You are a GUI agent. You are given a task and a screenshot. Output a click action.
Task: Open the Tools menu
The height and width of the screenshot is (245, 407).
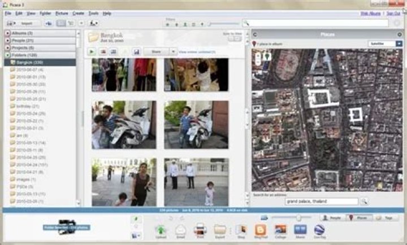click(93, 13)
